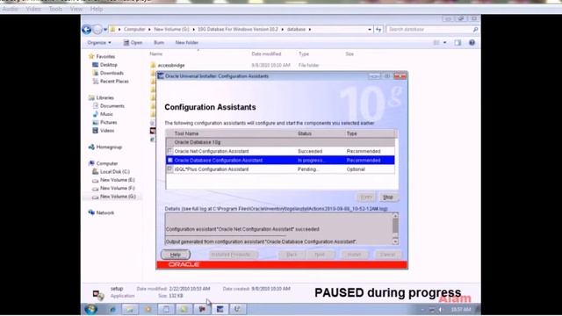Open Network in the navigation pane
Image resolution: width=562 pixels, height=316 pixels.
105,212
